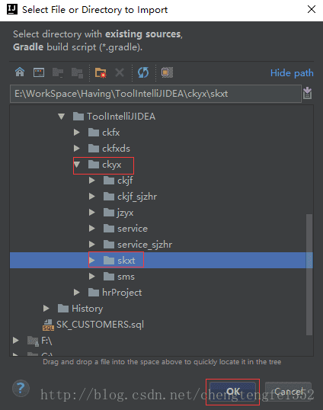Expand the jzyx folder

[x=91, y=213]
